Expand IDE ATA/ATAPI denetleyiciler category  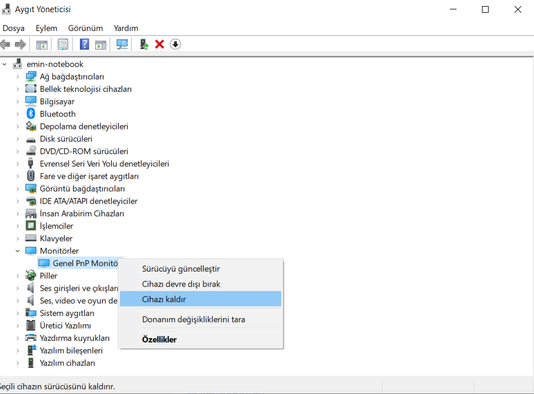pyautogui.click(x=18, y=201)
